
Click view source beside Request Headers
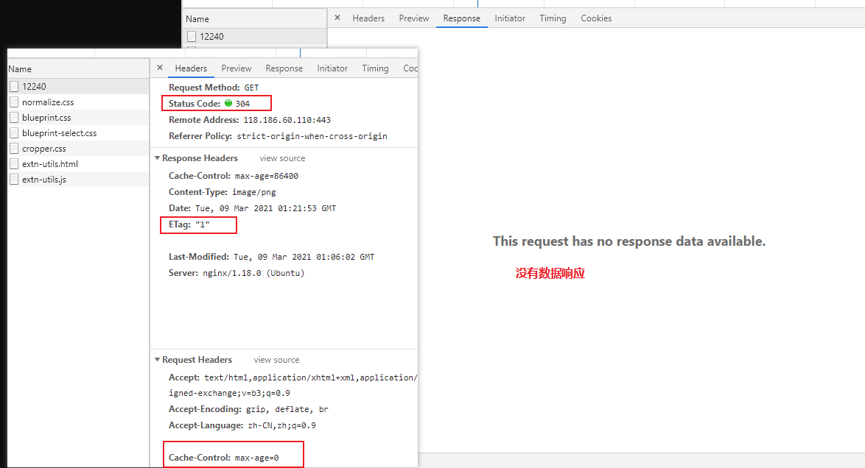pos(276,360)
